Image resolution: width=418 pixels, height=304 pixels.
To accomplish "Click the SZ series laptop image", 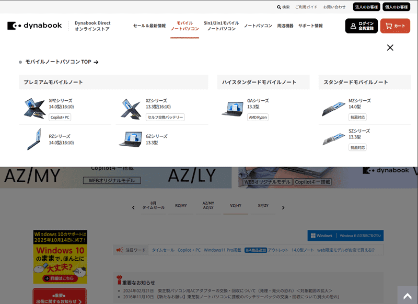I will click(x=333, y=139).
